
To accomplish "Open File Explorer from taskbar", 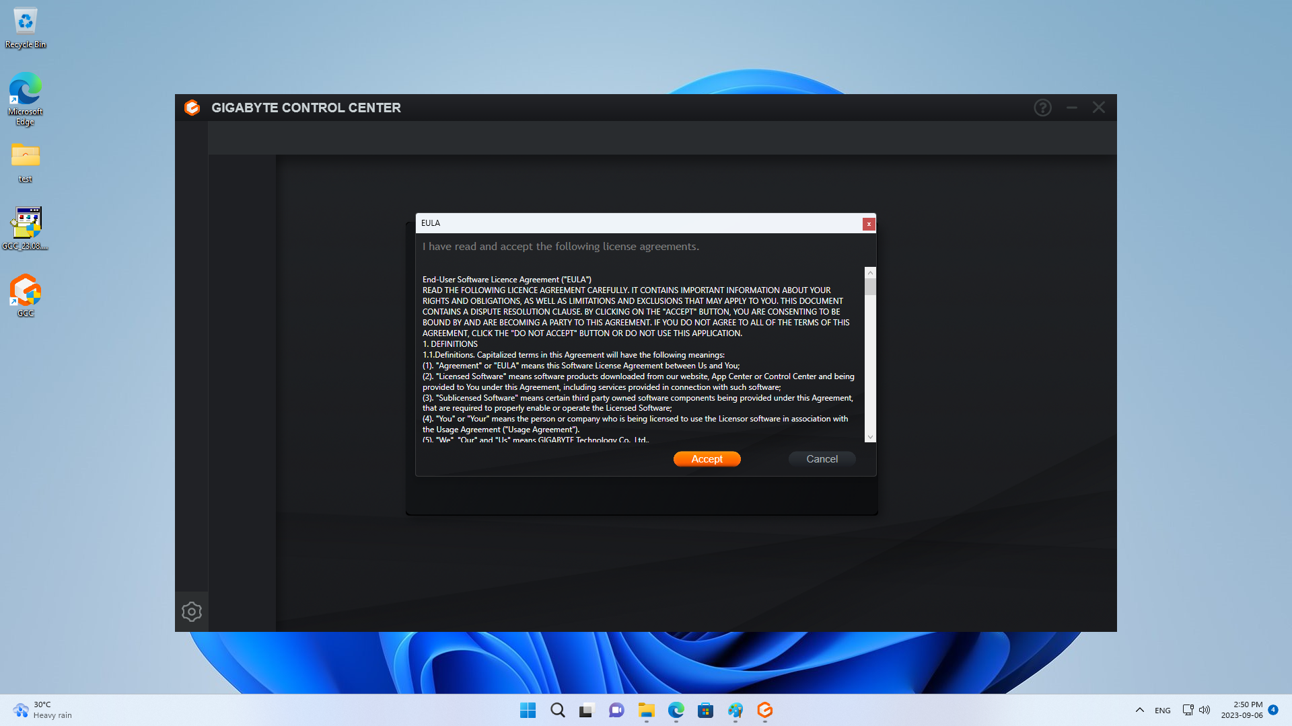I will (646, 711).
